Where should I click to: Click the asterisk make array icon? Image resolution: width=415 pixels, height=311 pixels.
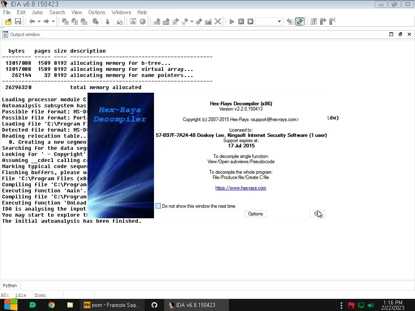pos(199,21)
